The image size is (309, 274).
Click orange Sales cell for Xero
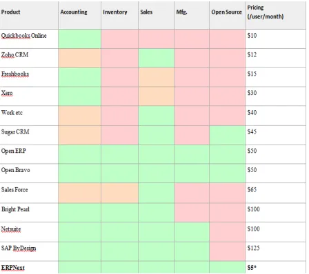[156, 96]
